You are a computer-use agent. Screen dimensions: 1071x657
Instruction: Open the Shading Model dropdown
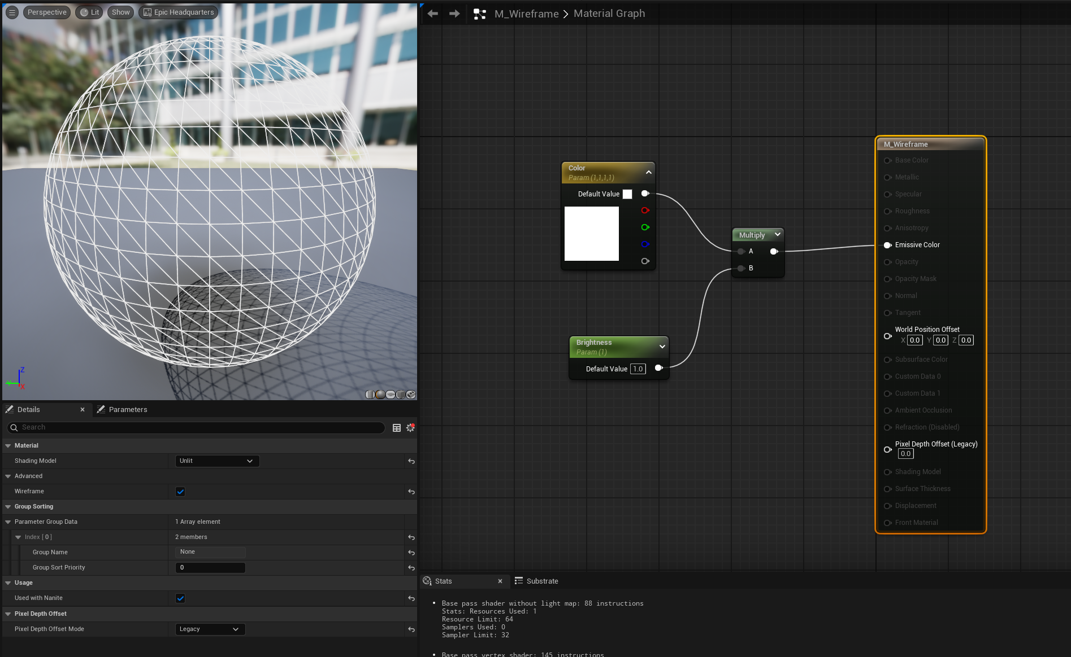coord(216,461)
